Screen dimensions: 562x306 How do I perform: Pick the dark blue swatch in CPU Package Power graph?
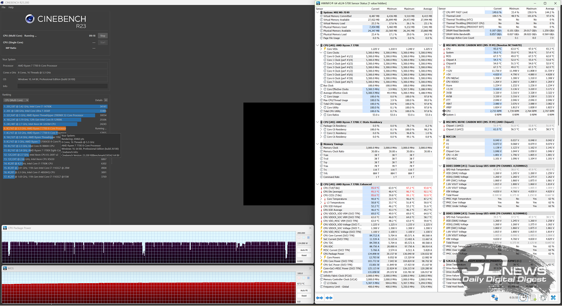(x=308, y=237)
